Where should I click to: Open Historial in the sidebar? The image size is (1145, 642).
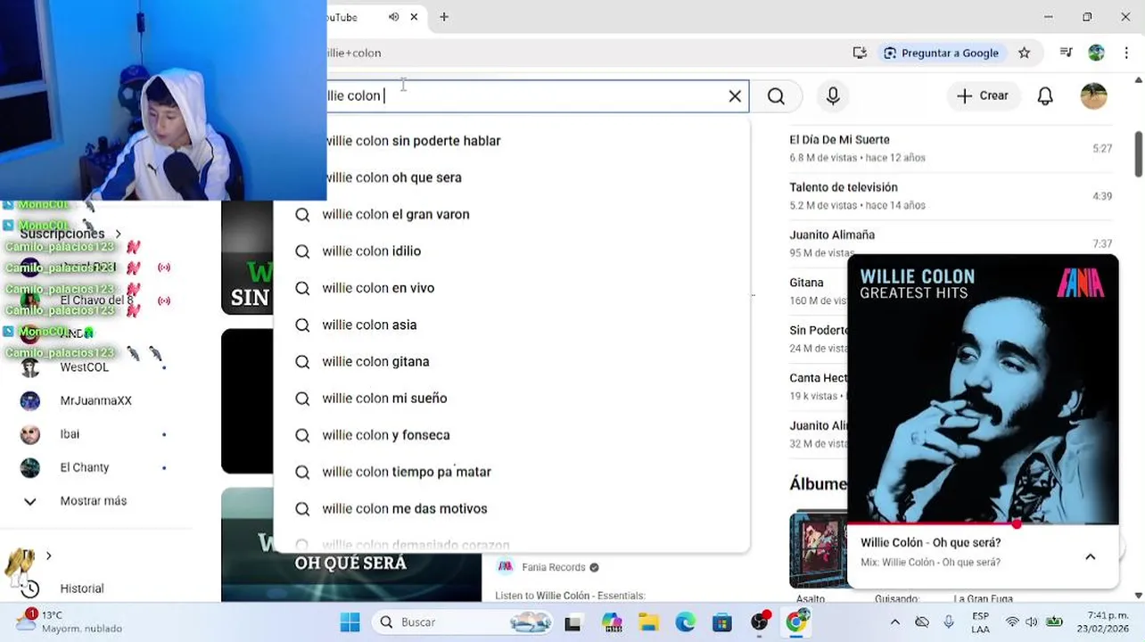82,588
